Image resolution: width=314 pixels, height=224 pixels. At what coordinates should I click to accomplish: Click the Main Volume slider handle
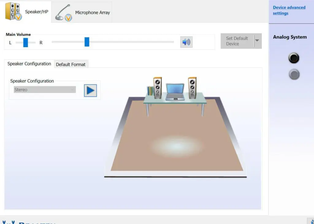(x=87, y=42)
